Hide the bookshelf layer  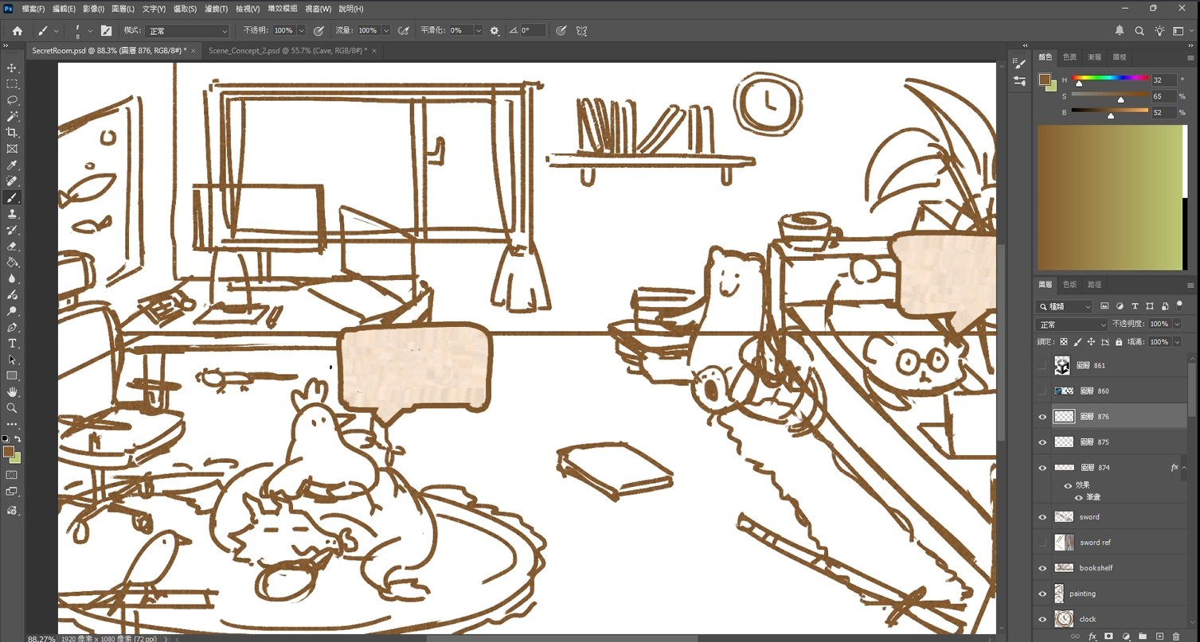1042,568
